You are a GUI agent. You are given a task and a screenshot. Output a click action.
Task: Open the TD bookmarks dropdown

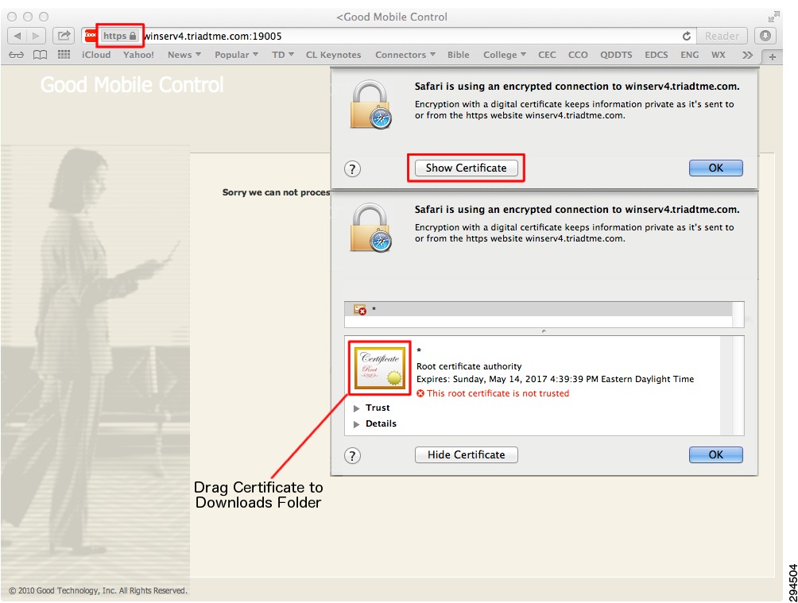pos(282,55)
